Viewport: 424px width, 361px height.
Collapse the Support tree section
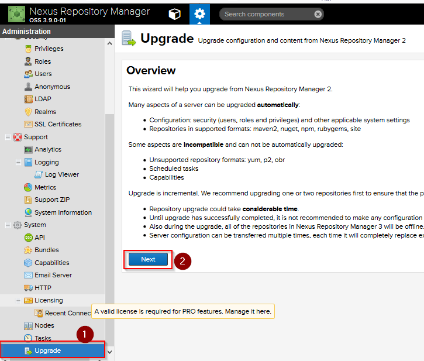point(8,137)
